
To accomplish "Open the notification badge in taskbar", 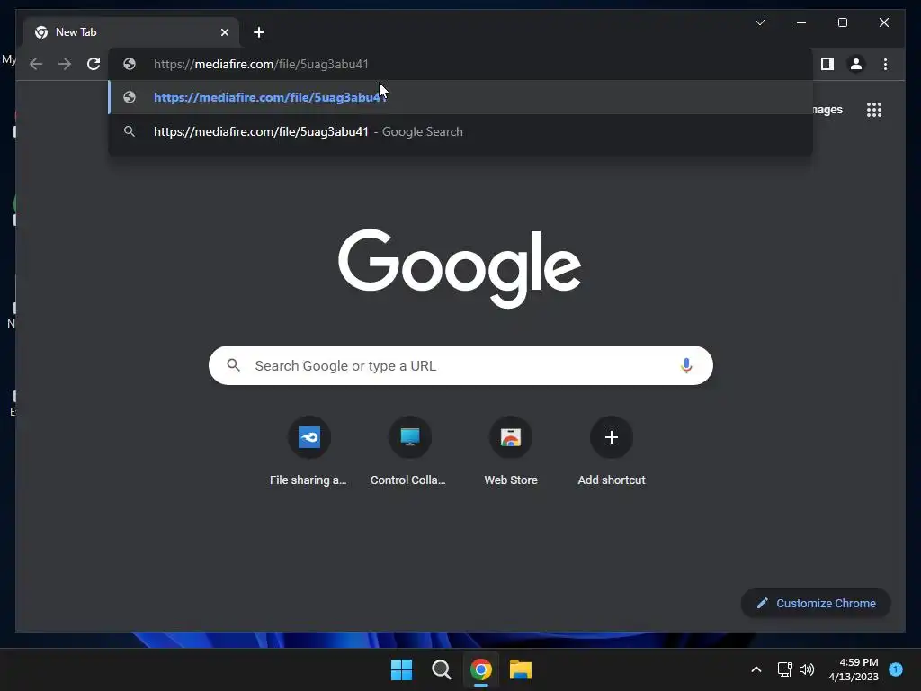I will (896, 669).
